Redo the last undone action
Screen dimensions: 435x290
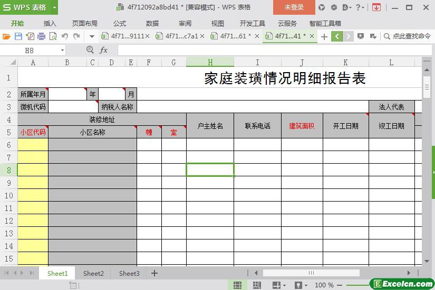[76, 36]
